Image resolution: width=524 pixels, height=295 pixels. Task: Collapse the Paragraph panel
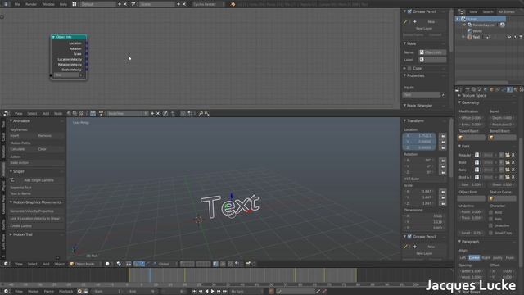coord(459,241)
